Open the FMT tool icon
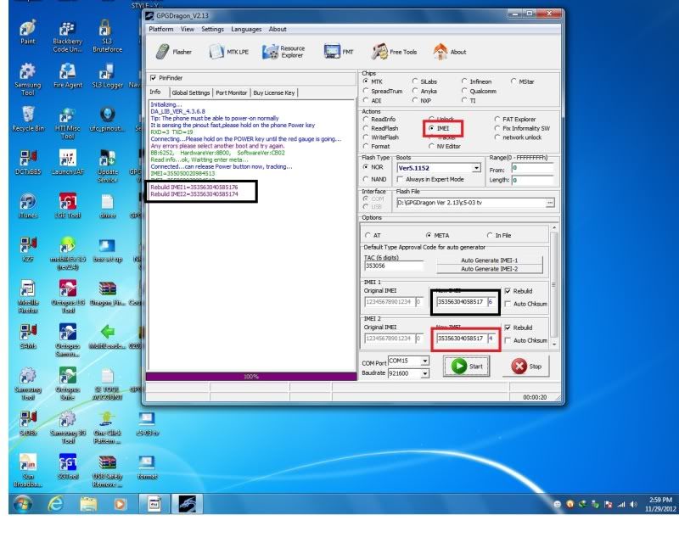This screenshot has height=543, width=679. pyautogui.click(x=339, y=52)
